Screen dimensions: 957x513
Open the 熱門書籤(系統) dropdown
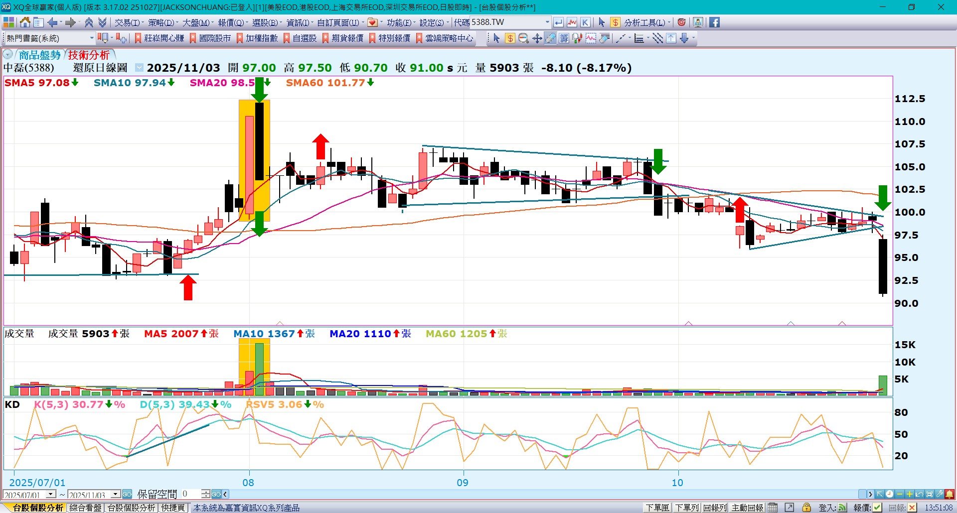92,38
